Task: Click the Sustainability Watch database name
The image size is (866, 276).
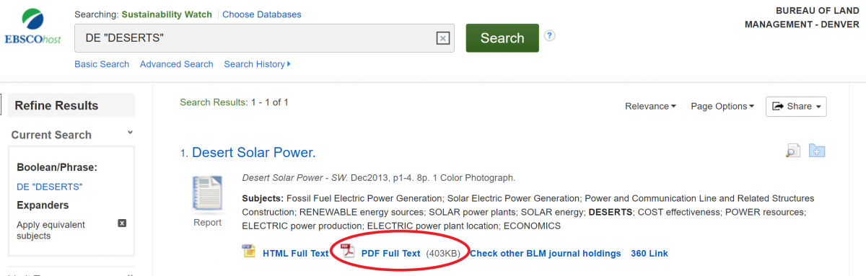Action: (x=167, y=14)
